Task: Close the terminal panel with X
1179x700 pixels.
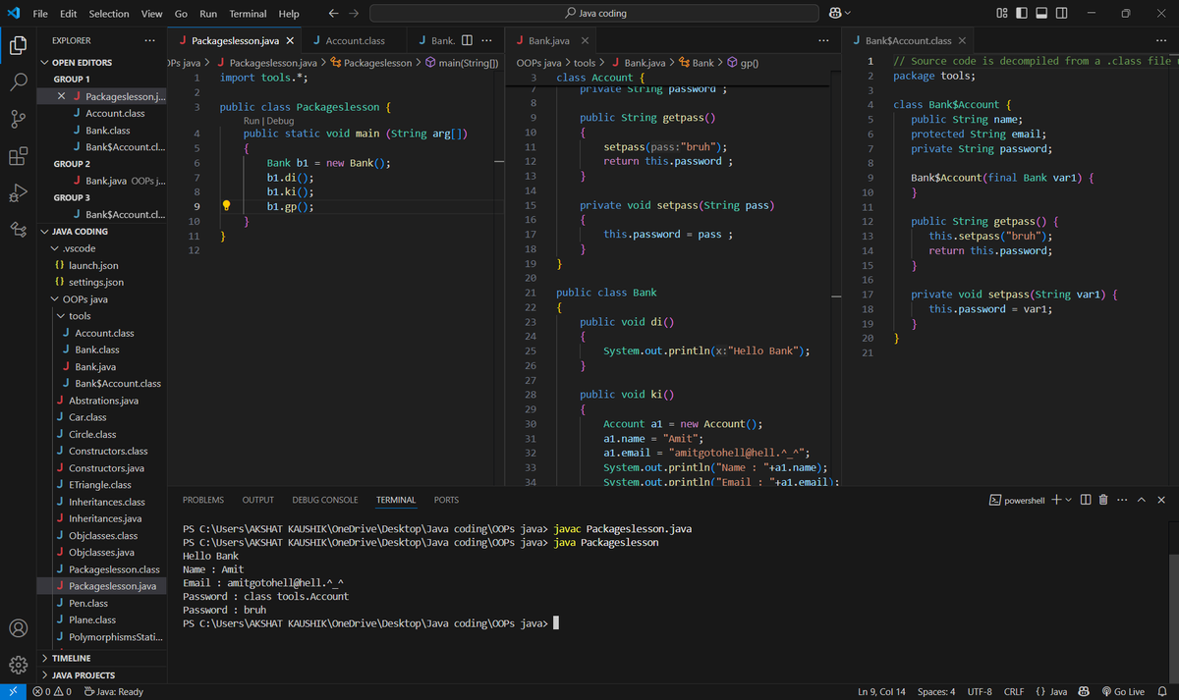Action: coord(1161,501)
